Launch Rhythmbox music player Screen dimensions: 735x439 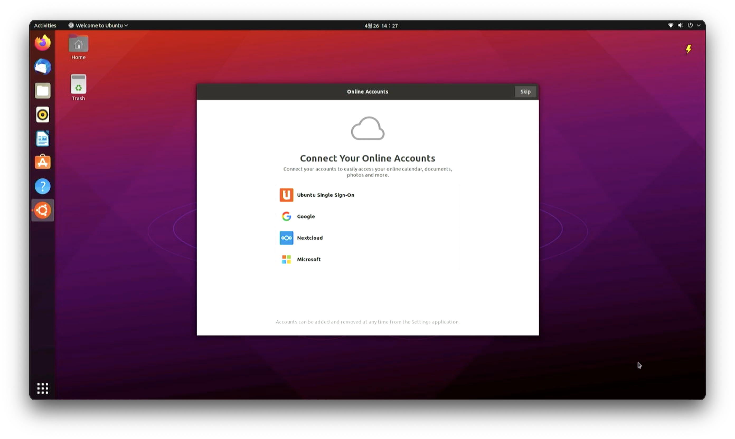(x=43, y=115)
